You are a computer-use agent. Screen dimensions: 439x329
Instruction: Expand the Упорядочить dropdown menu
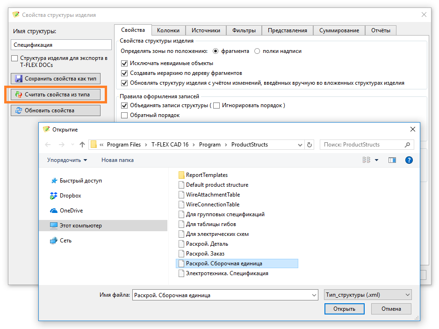click(x=67, y=160)
